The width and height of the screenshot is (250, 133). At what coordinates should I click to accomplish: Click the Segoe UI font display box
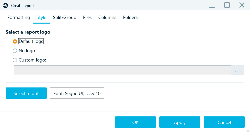click(x=77, y=93)
